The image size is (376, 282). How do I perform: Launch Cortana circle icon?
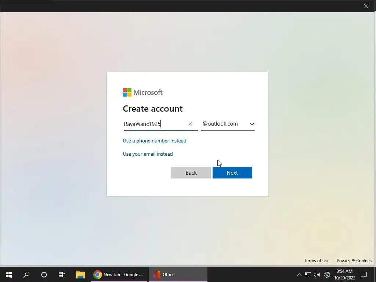[44, 275]
